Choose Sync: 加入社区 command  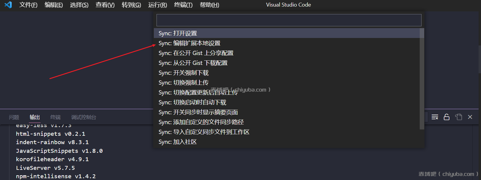pos(287,142)
